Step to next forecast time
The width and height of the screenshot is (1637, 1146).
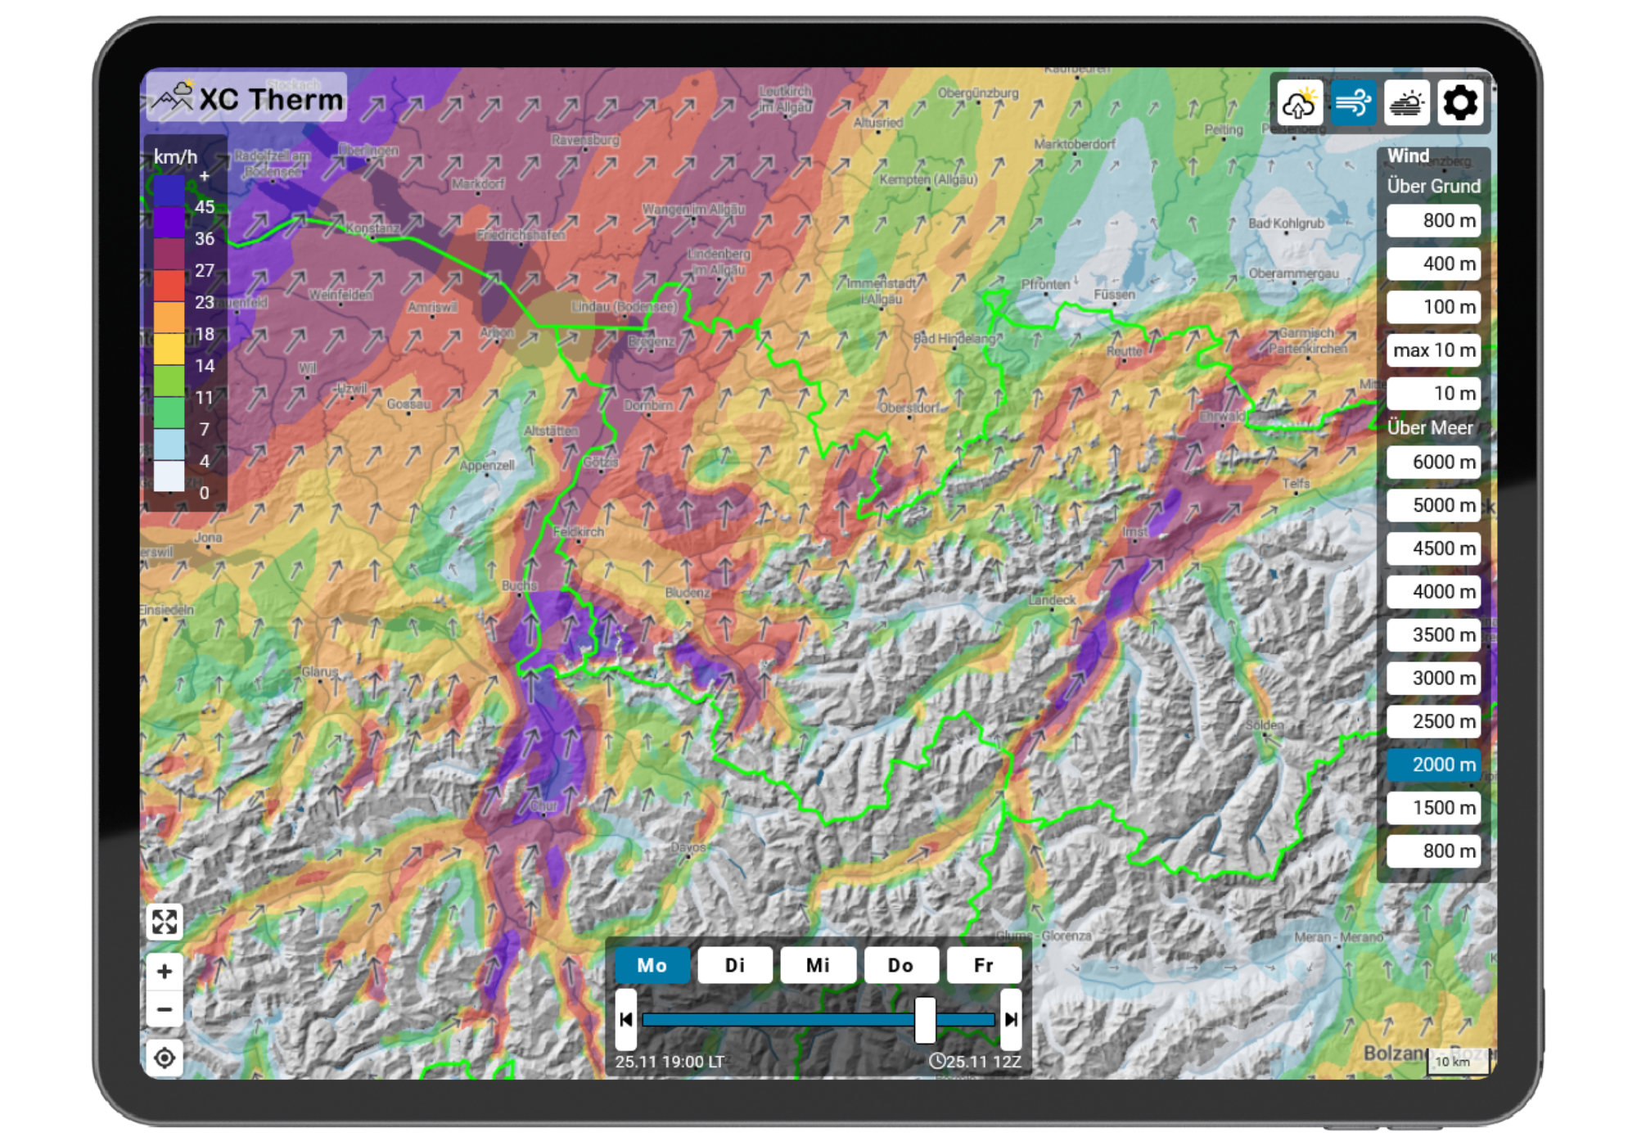[x=1011, y=1019]
